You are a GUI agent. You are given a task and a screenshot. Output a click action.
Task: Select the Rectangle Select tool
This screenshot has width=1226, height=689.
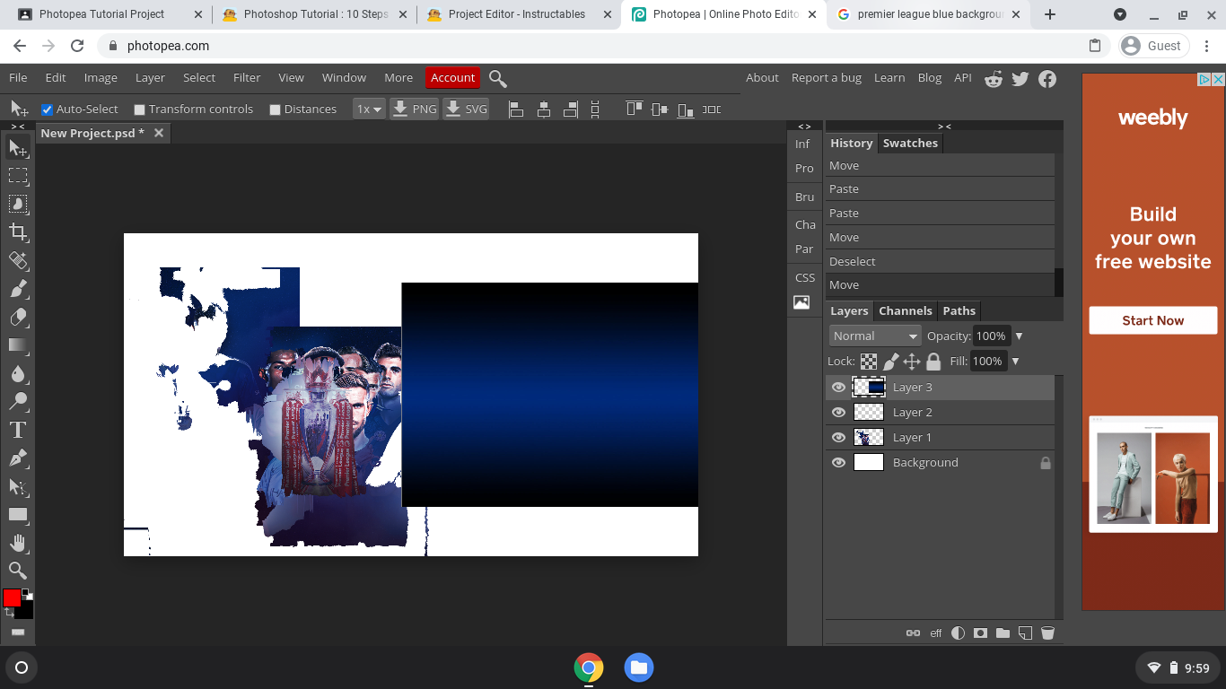pos(18,176)
